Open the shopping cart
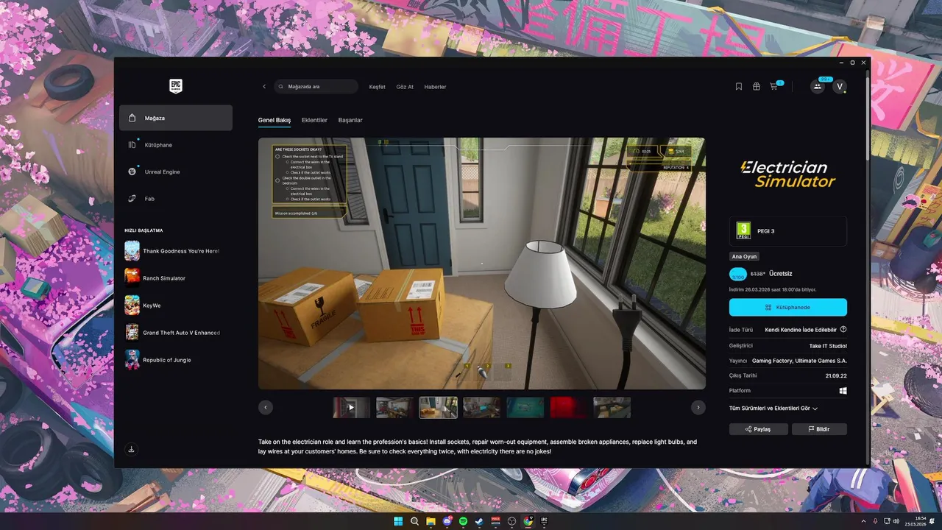Image resolution: width=942 pixels, height=530 pixels. [x=773, y=86]
